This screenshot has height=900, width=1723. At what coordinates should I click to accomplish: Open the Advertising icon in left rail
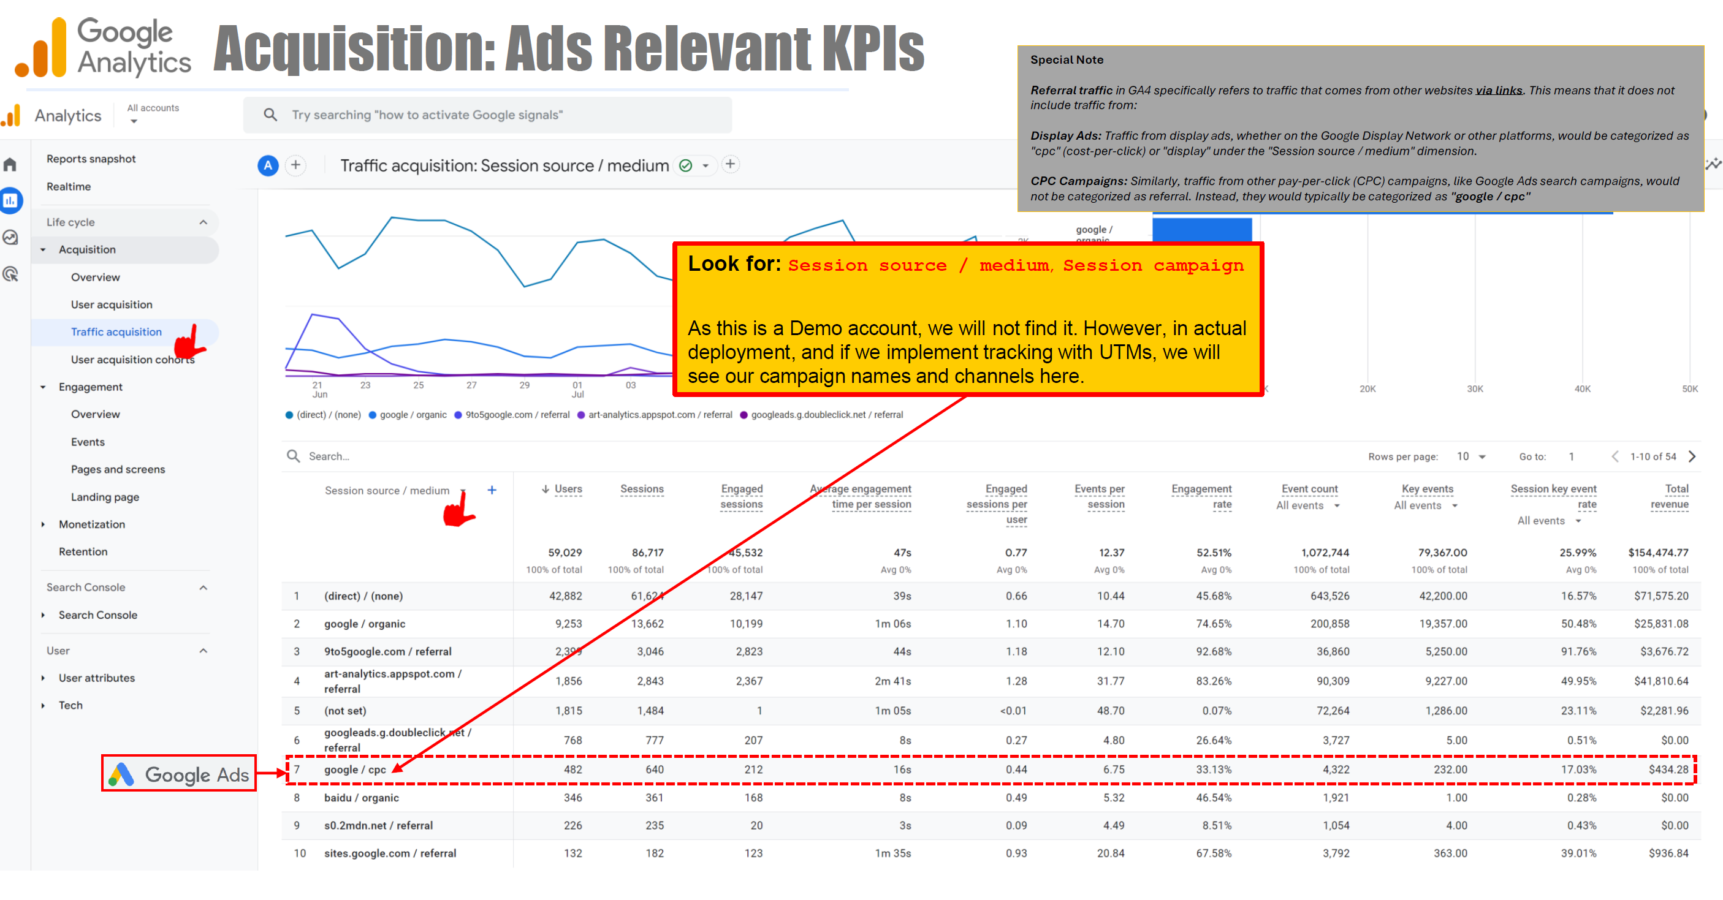10,274
